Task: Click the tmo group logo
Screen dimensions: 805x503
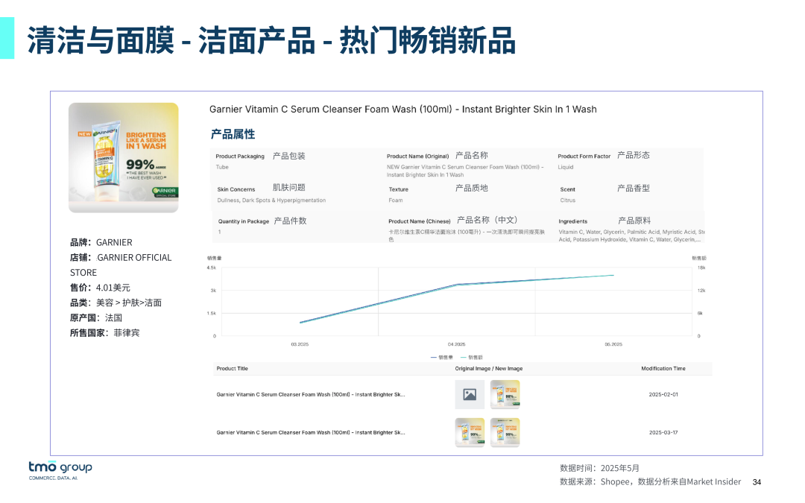Action: (x=60, y=469)
